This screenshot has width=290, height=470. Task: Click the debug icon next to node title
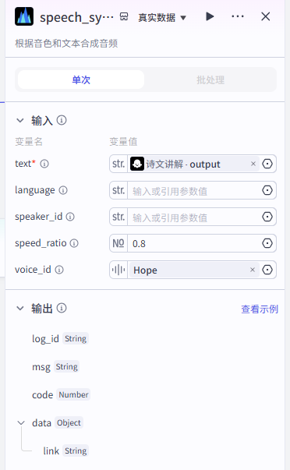124,16
